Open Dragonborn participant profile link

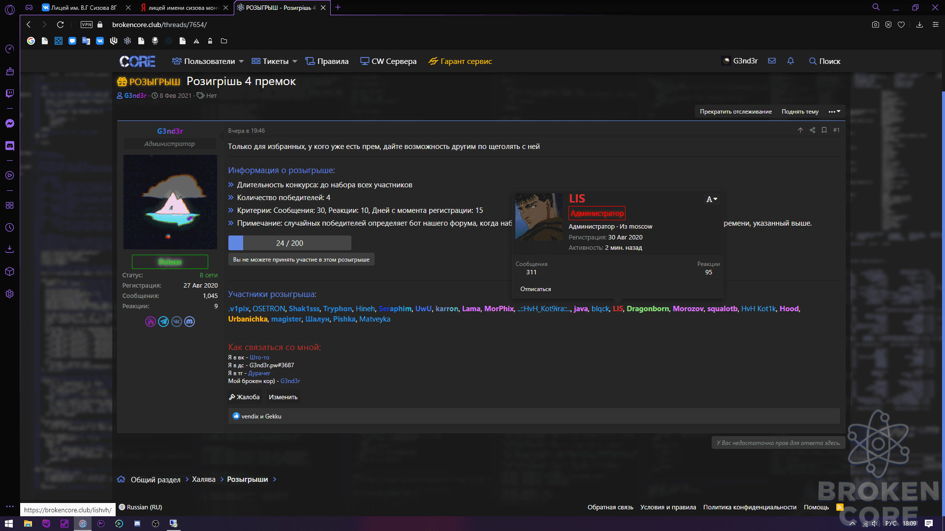(x=648, y=309)
